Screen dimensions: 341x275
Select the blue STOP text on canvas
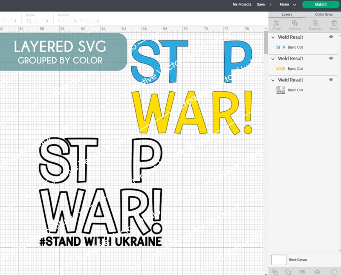point(192,61)
